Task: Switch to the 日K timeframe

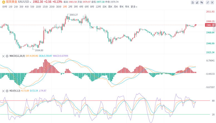Action: click(104, 7)
